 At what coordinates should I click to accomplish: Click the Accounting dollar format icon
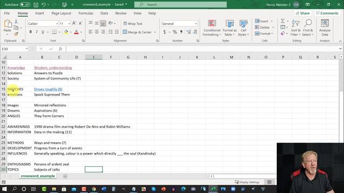click(x=164, y=32)
